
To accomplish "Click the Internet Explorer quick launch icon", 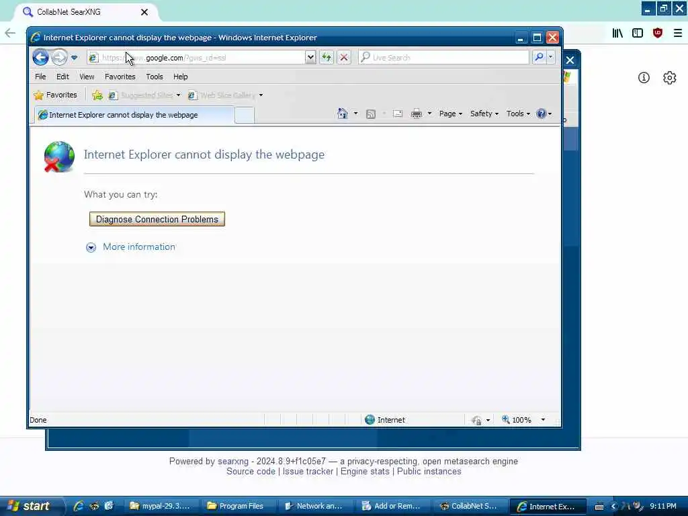I will coord(79,506).
